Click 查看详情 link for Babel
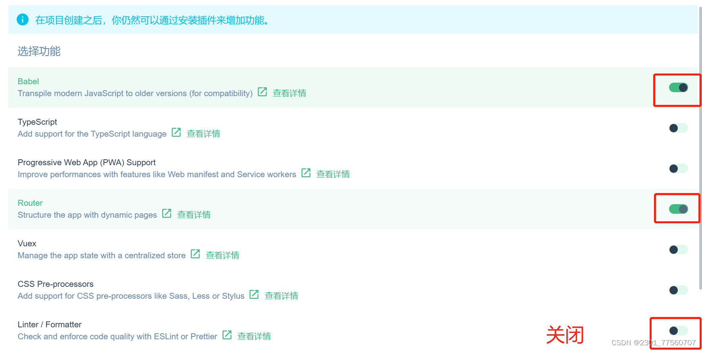This screenshot has width=702, height=350. [x=289, y=93]
